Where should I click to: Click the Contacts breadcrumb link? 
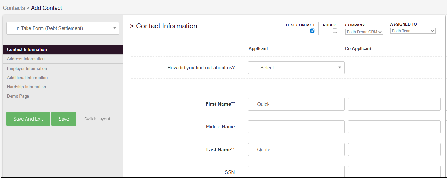[x=14, y=8]
